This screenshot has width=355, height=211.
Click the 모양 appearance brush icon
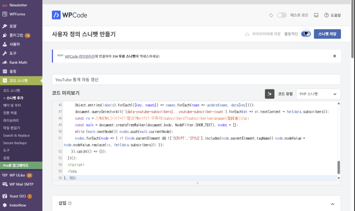(5, 26)
